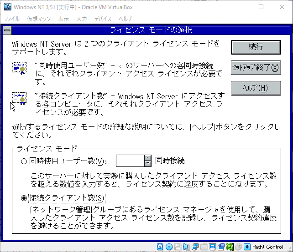Click the shared folders status icon
Image resolution: width=293 pixels, height=252 pixels.
point(204,247)
